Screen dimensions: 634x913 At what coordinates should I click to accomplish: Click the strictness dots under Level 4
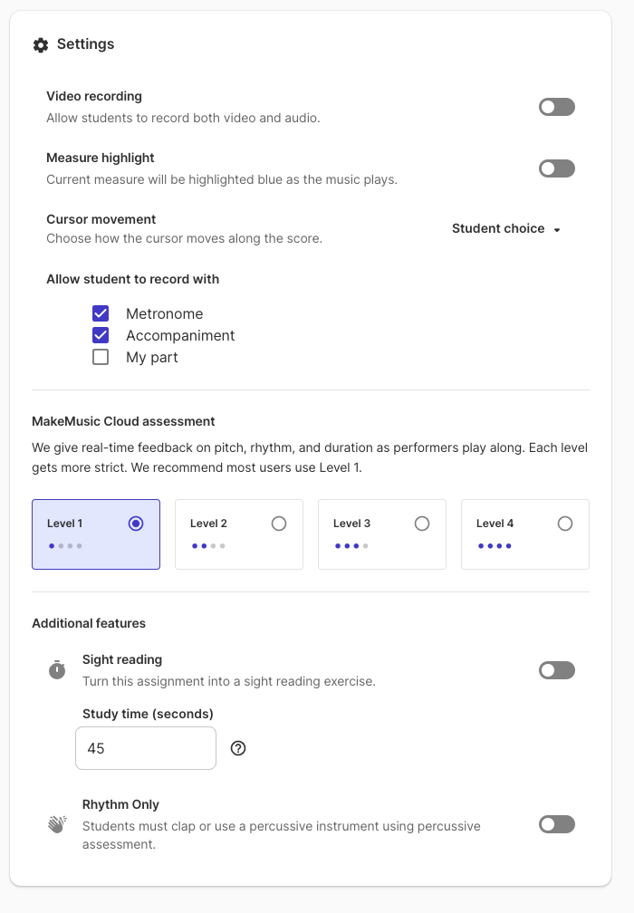495,545
